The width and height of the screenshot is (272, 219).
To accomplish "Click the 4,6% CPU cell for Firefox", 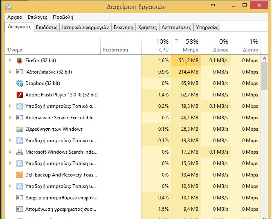I will 156,60.
